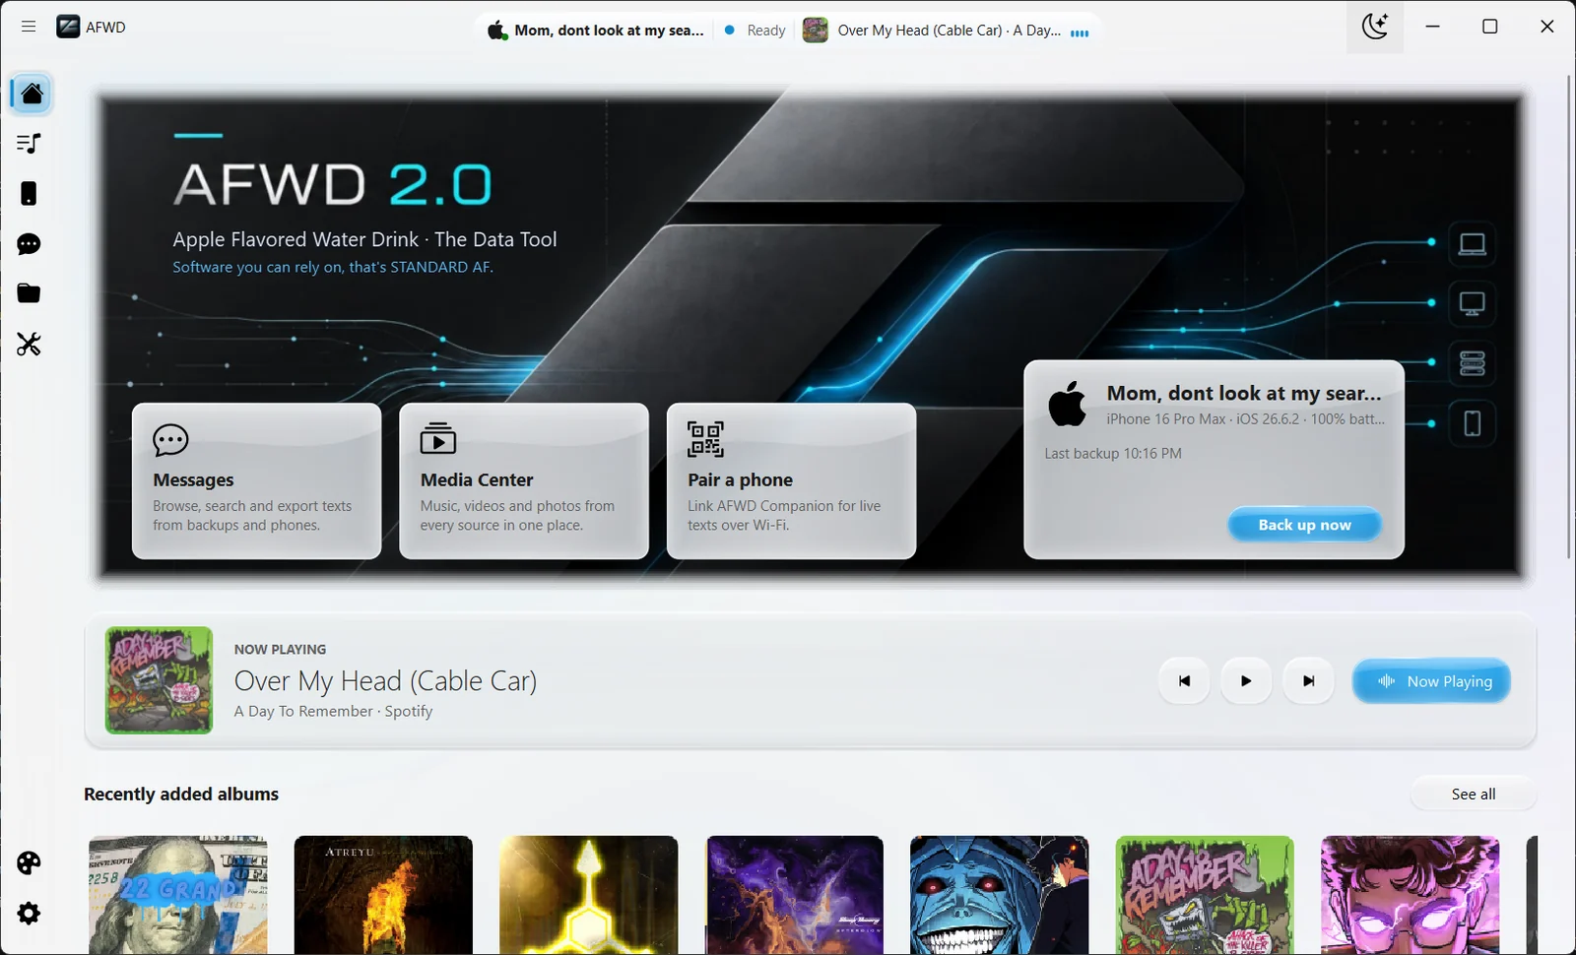This screenshot has width=1576, height=955.
Task: Go to the Home page in sidebar
Action: [x=32, y=94]
